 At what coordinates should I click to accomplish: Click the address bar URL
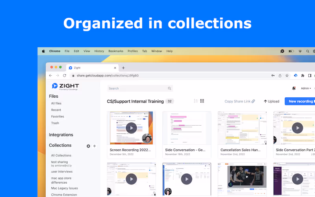[x=107, y=76]
